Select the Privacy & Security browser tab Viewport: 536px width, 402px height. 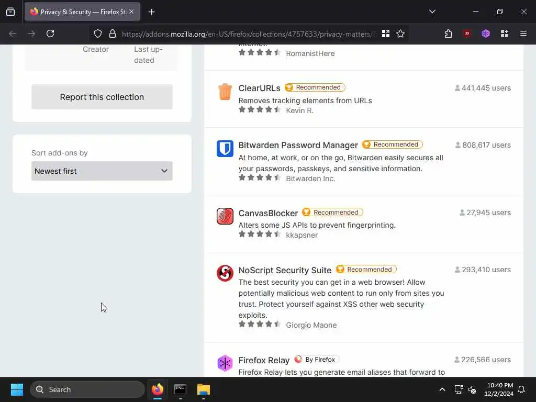[82, 12]
